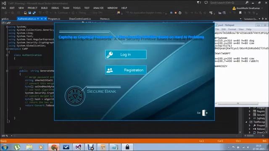Close the Authentication.cs tab
Viewport: 269px width, 151px height.
[x=45, y=18]
